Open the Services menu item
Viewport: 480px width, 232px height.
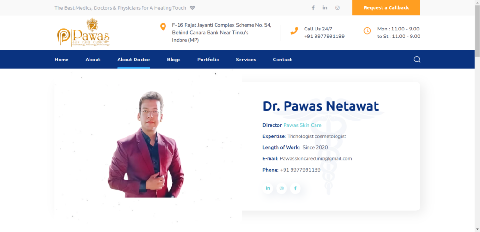pos(246,60)
